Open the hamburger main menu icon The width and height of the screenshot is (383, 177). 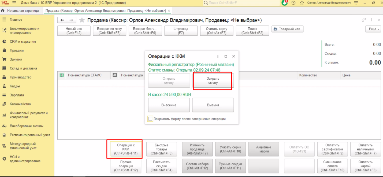(14, 3)
